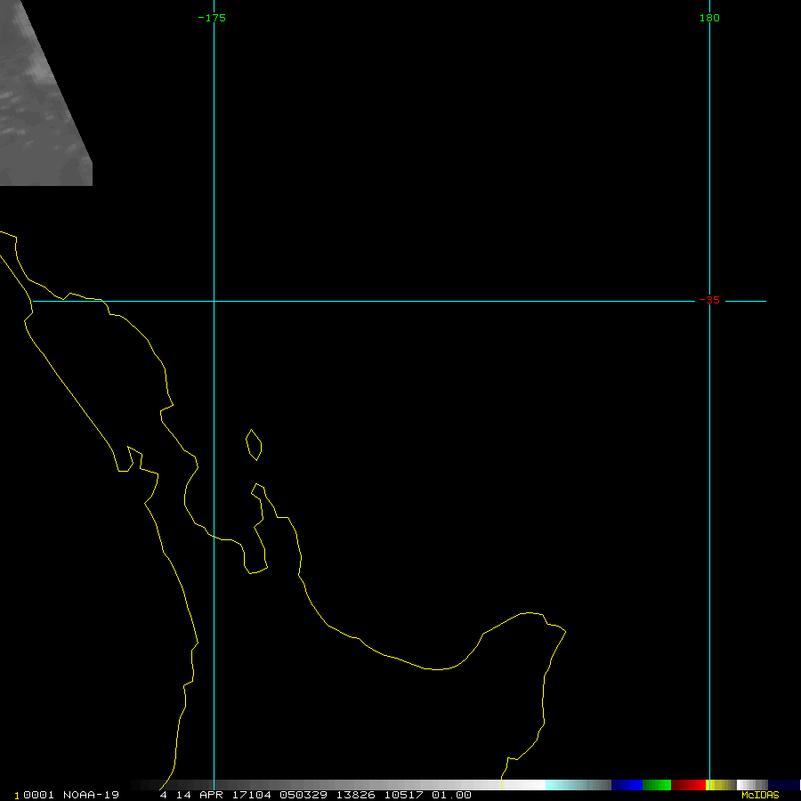Click the 180 longitude label
The width and height of the screenshot is (801, 801).
click(709, 18)
